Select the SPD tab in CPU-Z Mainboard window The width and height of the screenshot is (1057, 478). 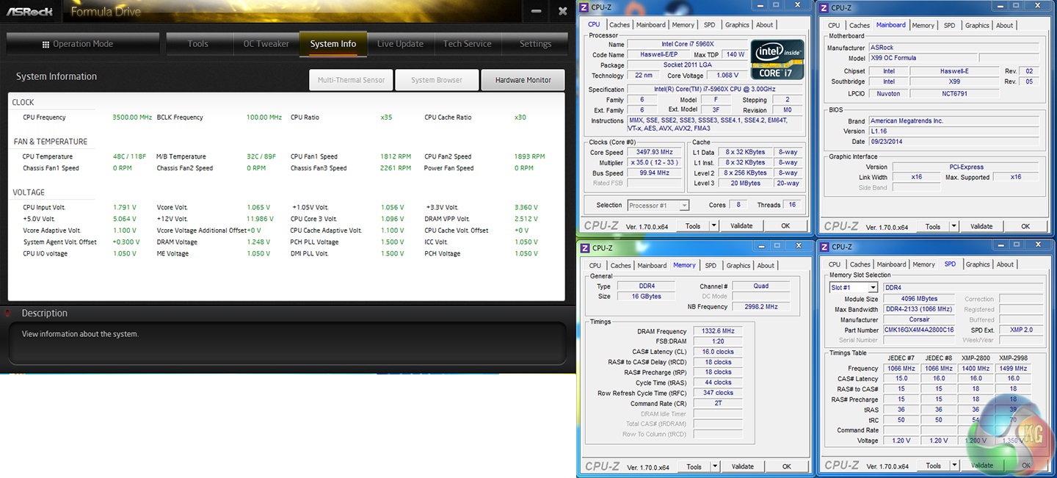coord(950,25)
